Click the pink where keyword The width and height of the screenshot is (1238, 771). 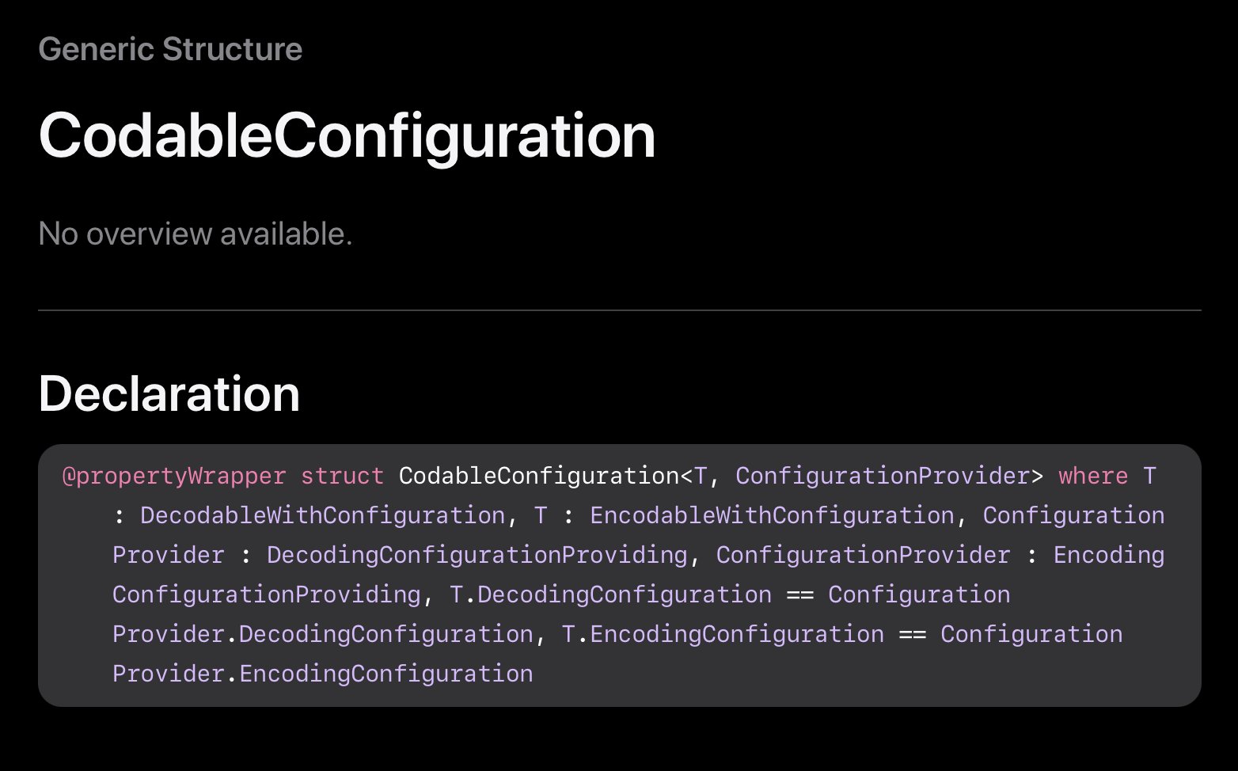click(1092, 476)
